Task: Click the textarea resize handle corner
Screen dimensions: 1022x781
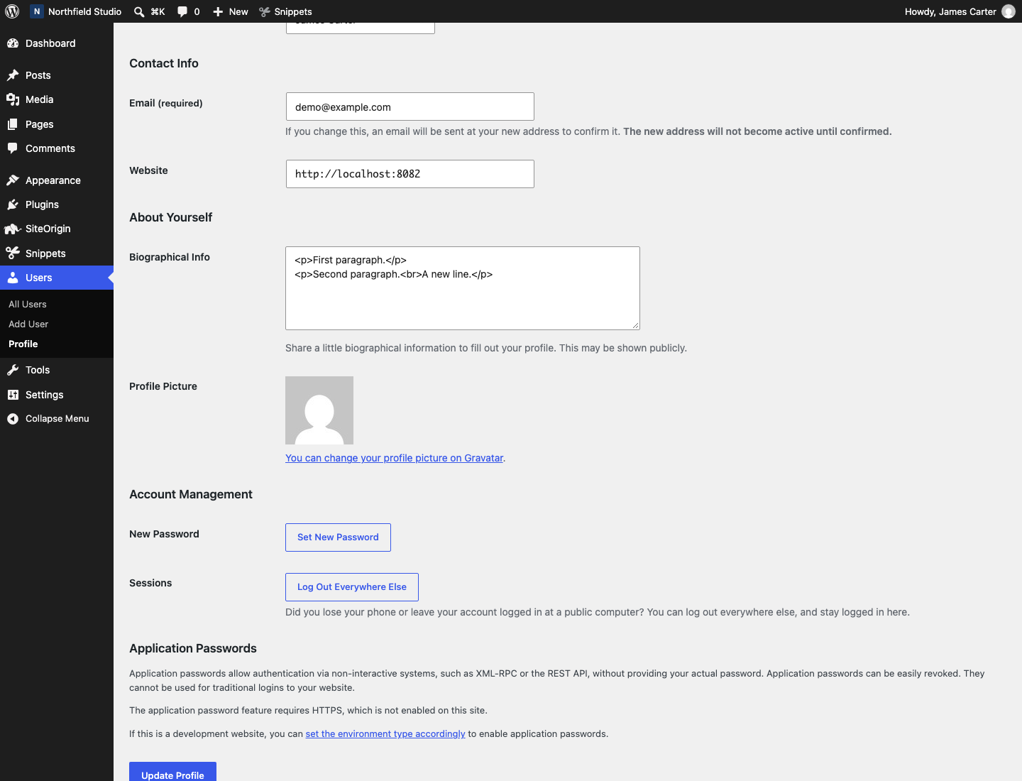Action: coord(635,325)
